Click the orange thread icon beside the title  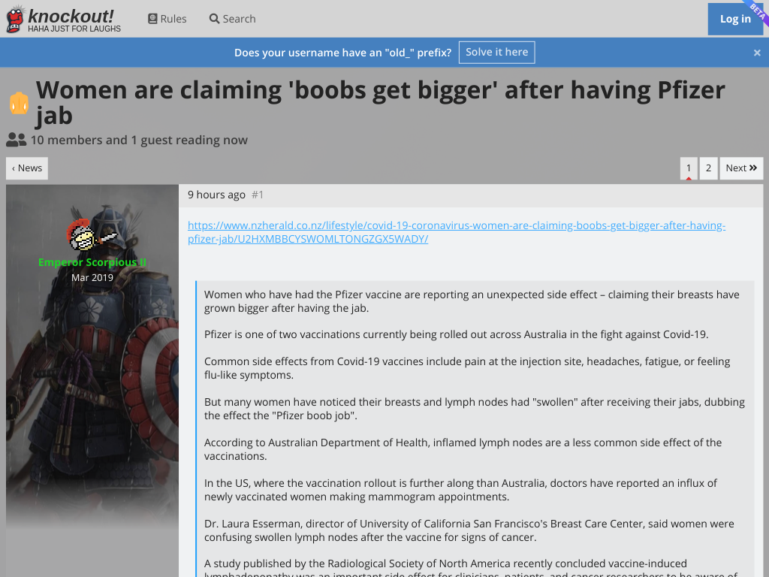(x=19, y=103)
